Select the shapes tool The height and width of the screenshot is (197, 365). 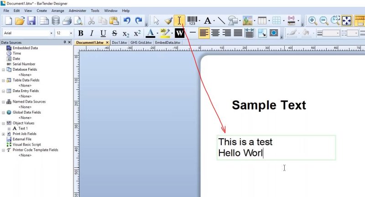(233, 21)
